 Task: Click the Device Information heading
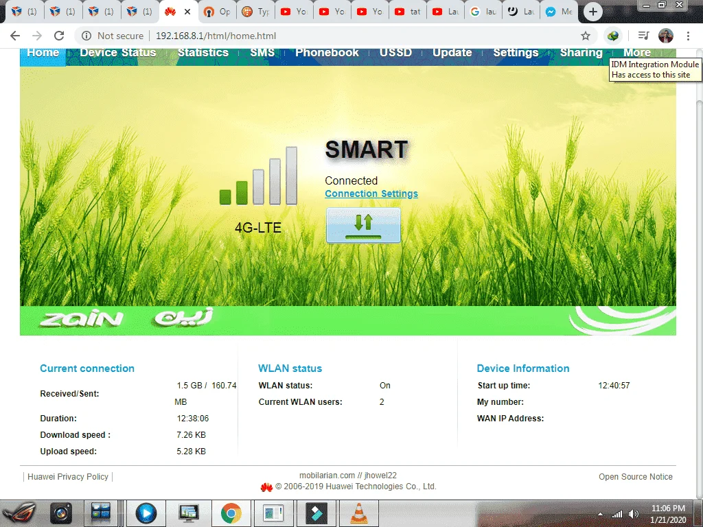coord(522,368)
